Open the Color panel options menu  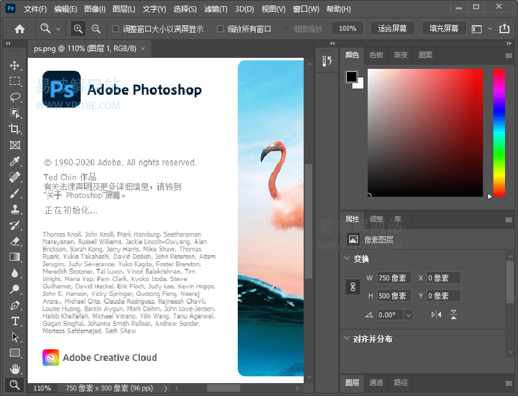tap(509, 55)
